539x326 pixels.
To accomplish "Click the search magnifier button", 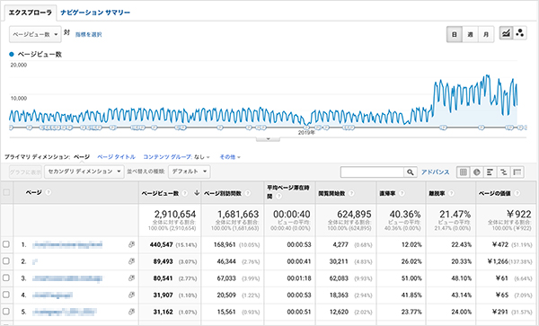I will 411,172.
